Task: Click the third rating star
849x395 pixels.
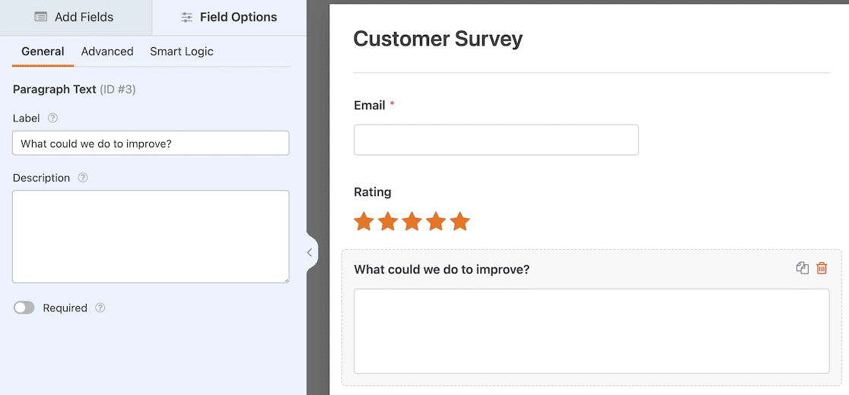Action: click(412, 221)
